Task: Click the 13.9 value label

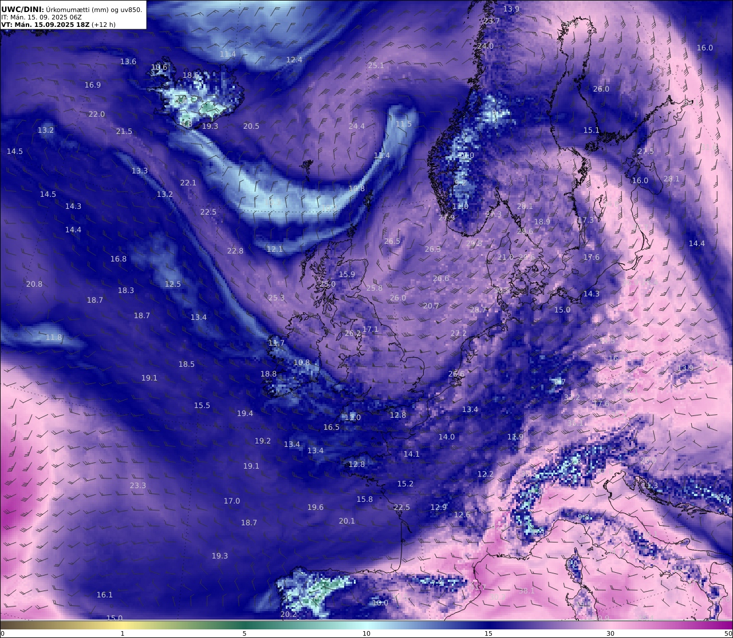Action: (x=511, y=9)
